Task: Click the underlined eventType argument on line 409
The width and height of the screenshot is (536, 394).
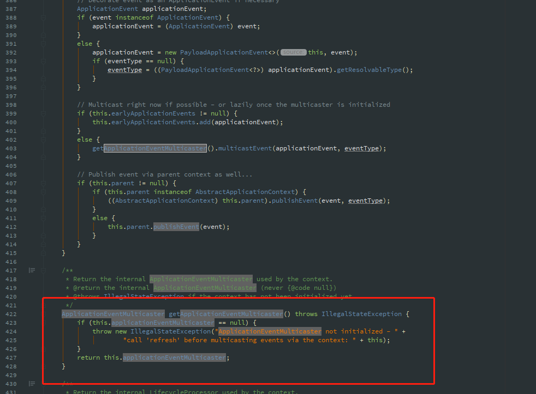Action: pyautogui.click(x=365, y=201)
